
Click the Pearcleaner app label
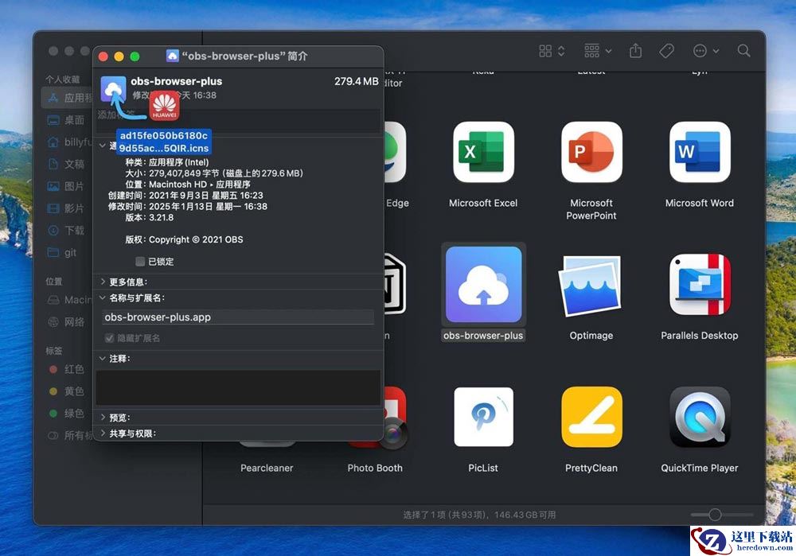click(x=267, y=468)
